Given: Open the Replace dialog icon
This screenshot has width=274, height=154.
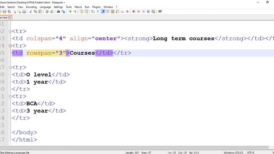Looking at the screenshot, I should pos(63,12).
